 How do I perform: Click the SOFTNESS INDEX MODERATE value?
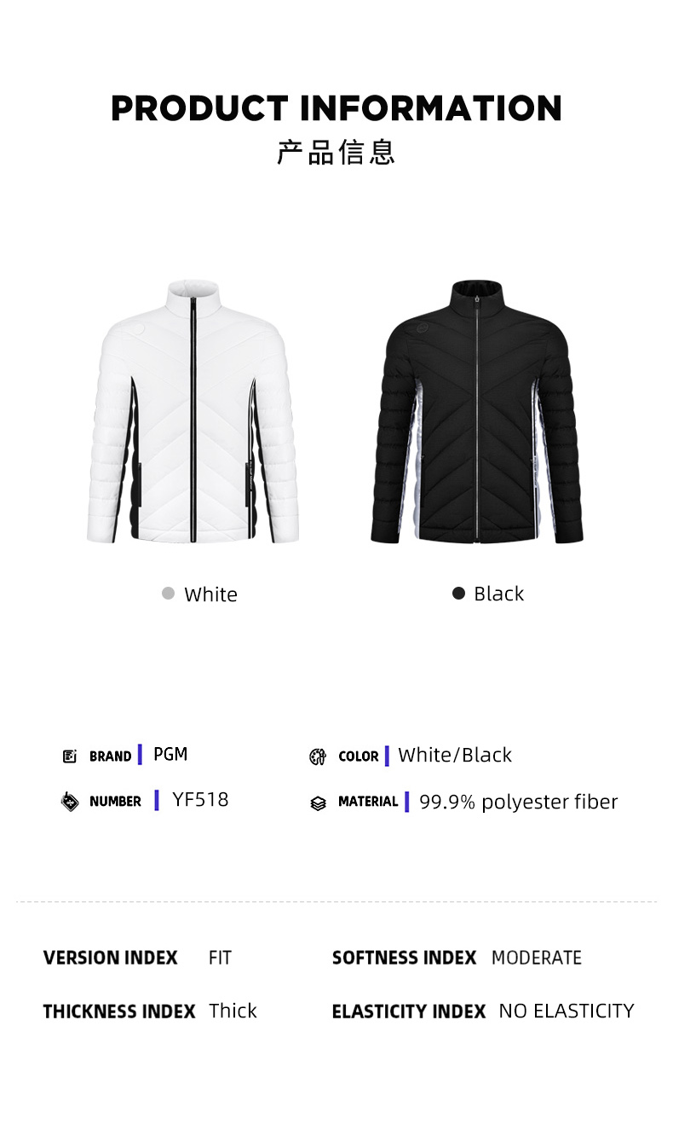point(537,958)
